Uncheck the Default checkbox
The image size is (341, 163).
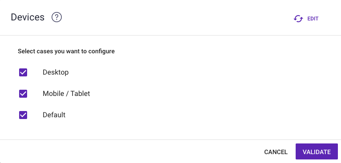click(23, 115)
